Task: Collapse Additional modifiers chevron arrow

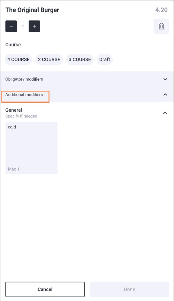Action: point(165,95)
